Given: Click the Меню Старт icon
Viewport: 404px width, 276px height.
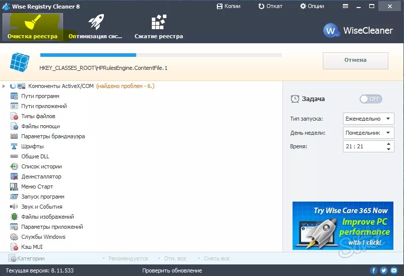Looking at the screenshot, I should click(x=14, y=187).
